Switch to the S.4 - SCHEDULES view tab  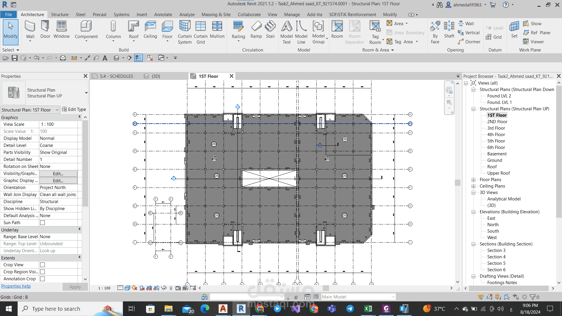point(116,76)
